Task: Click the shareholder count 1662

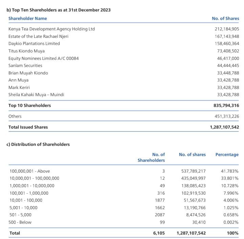Action: tap(160, 208)
